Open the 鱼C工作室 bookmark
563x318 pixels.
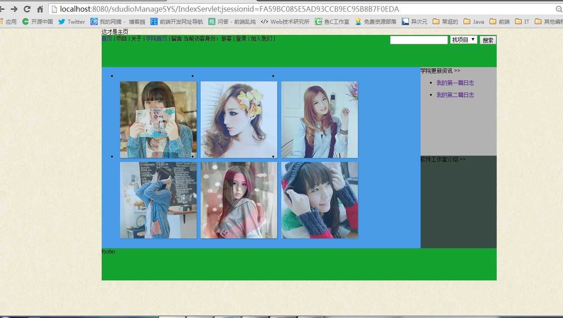pos(332,21)
